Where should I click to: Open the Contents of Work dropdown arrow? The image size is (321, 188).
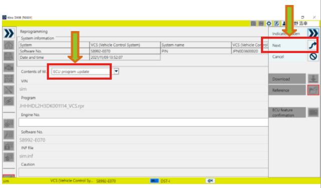point(116,71)
